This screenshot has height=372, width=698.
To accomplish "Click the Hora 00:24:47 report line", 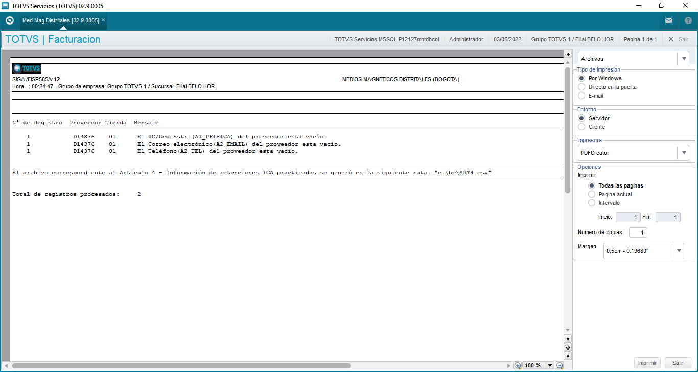I will (113, 86).
